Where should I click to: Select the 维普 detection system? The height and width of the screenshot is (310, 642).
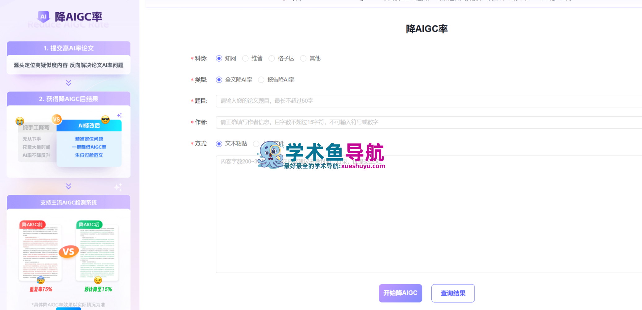245,58
